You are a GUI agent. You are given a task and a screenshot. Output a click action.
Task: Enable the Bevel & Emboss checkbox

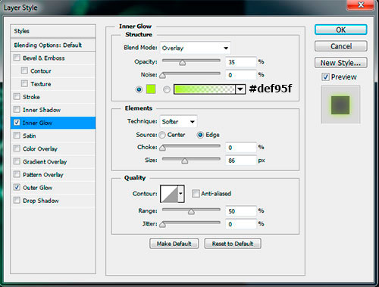[x=17, y=58]
